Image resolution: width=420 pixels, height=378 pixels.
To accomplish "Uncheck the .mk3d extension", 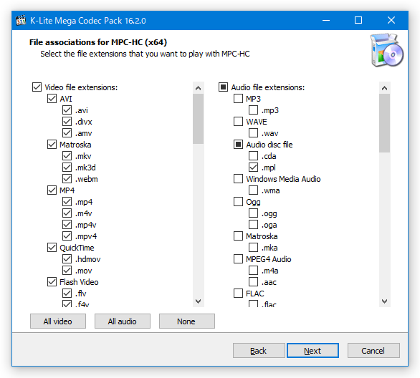I will [67, 168].
